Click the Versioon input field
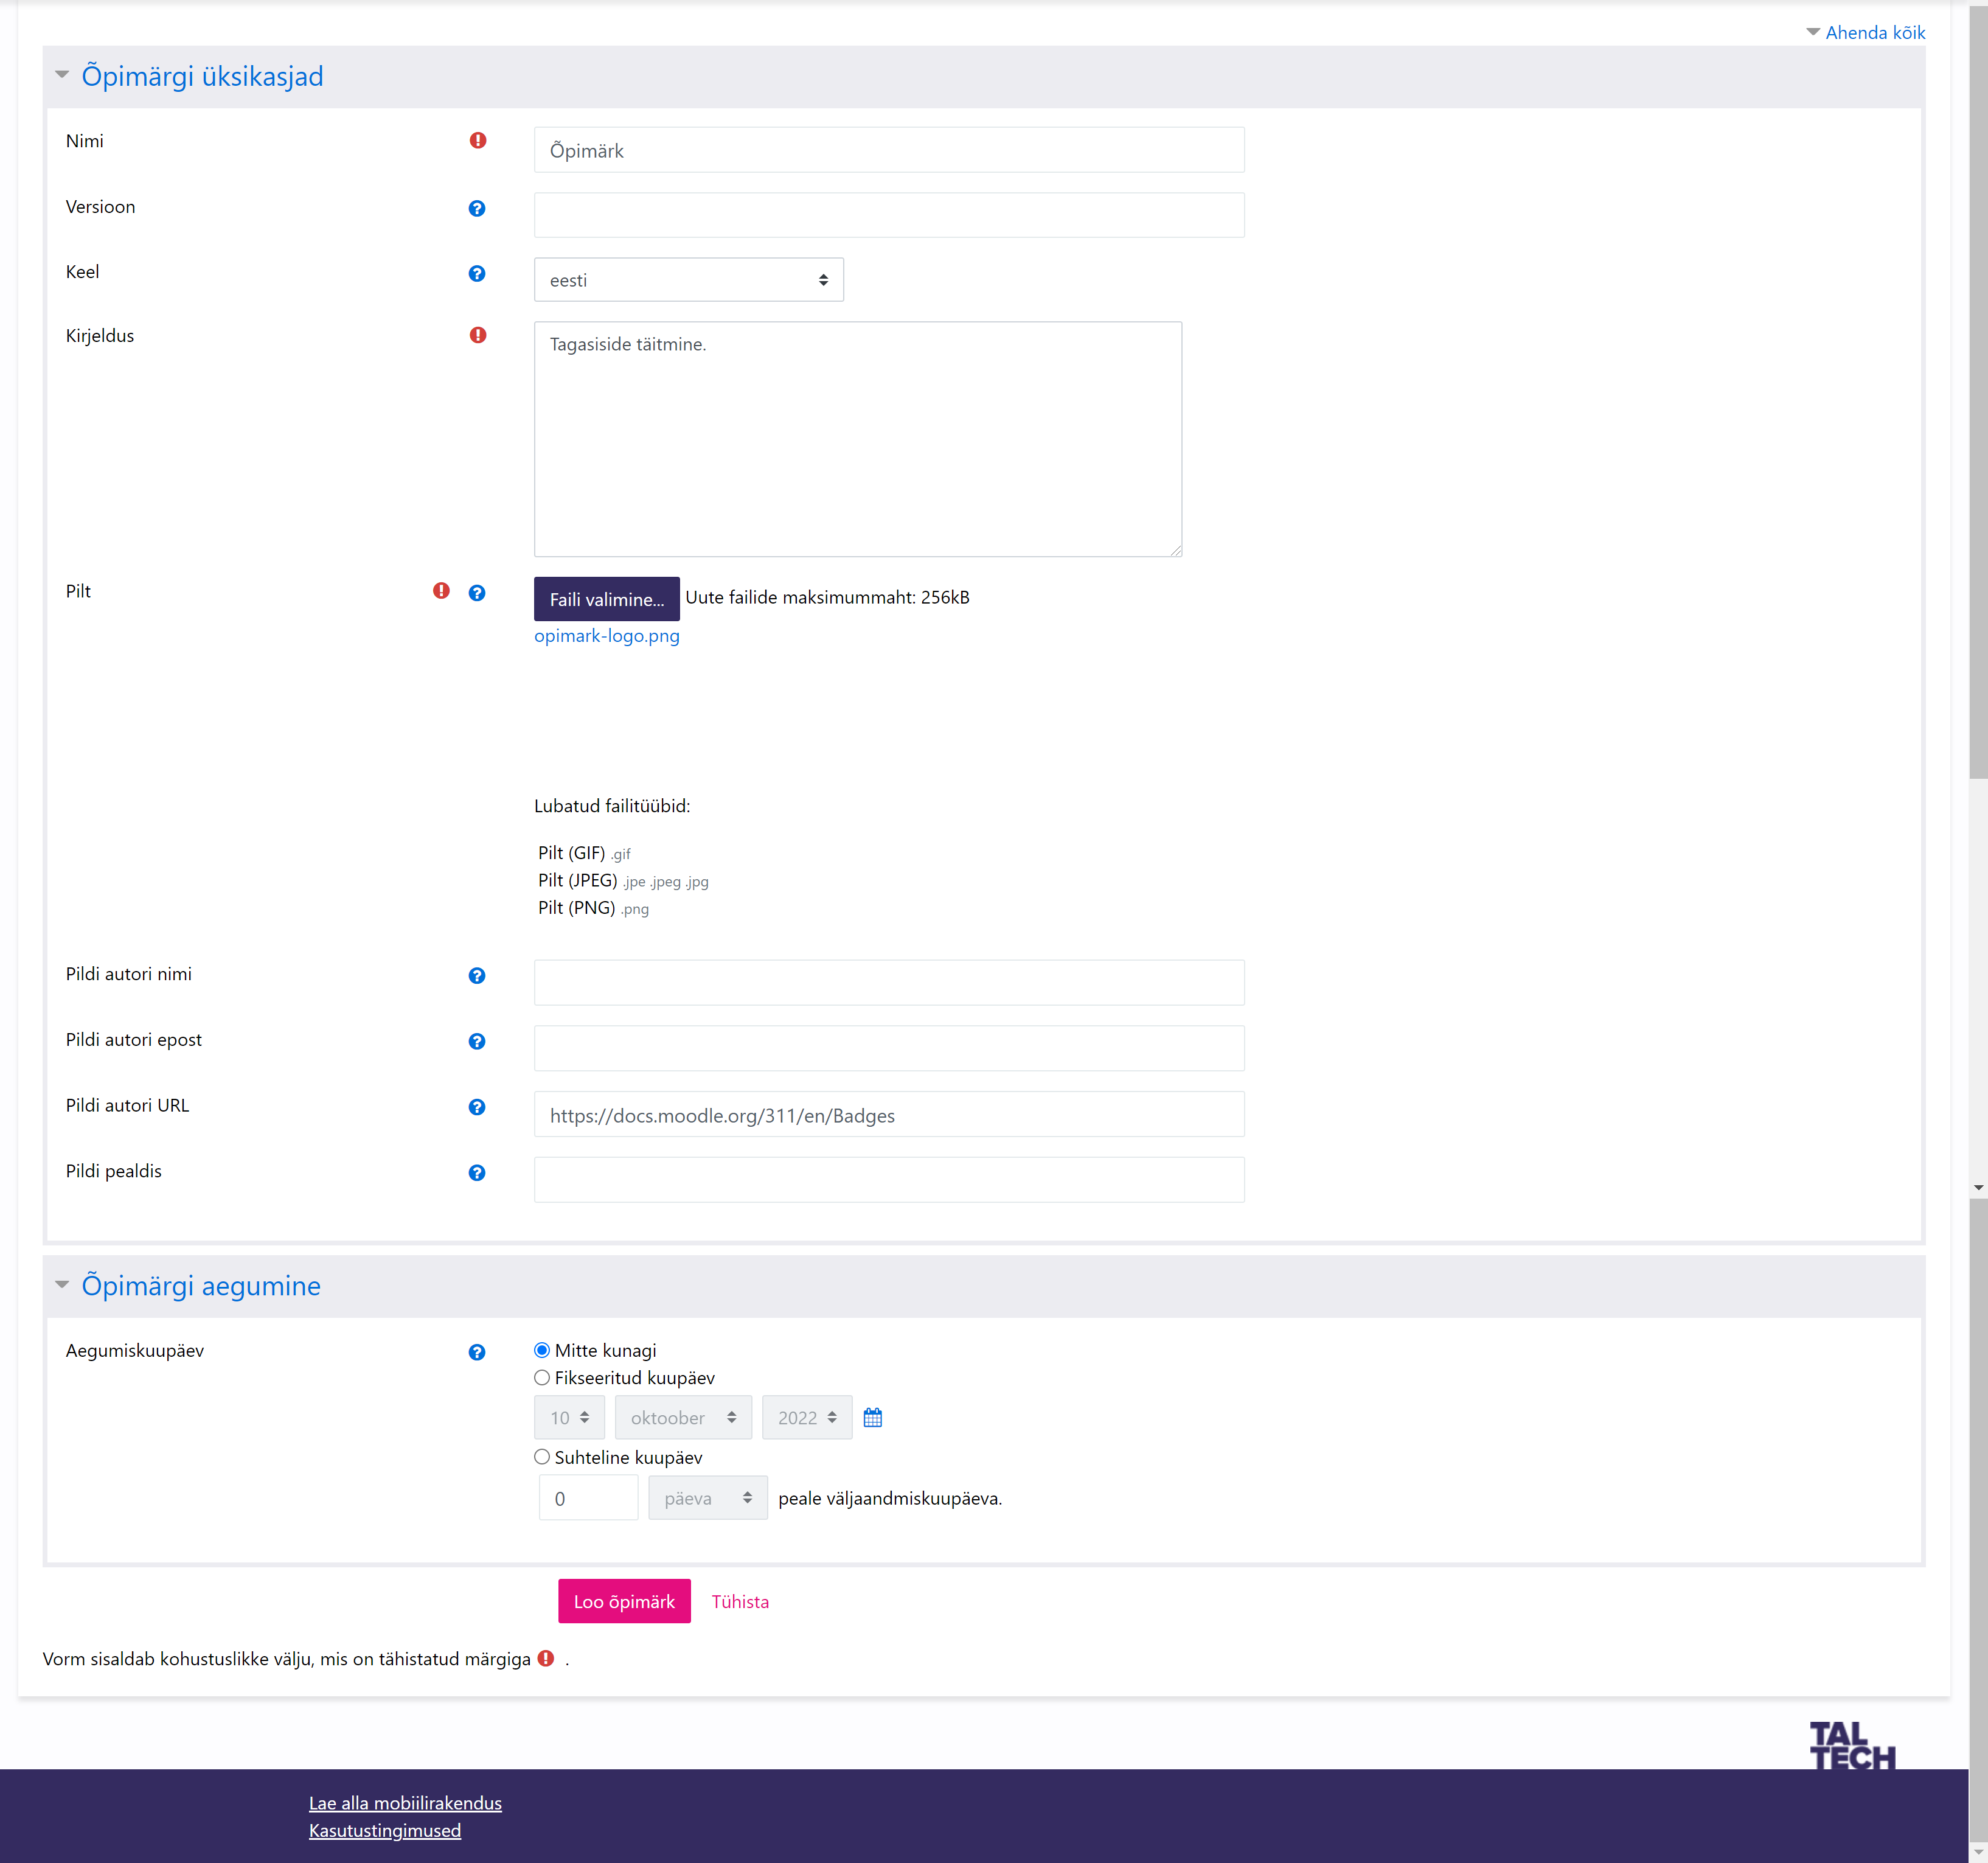 pyautogui.click(x=889, y=215)
